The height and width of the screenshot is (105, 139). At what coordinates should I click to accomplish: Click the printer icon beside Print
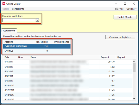pyautogui.click(x=117, y=9)
